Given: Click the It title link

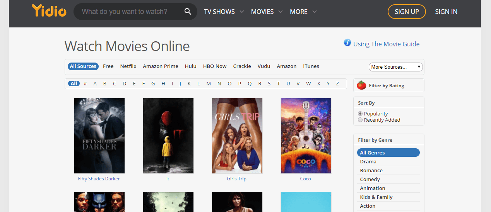Looking at the screenshot, I should [168, 179].
